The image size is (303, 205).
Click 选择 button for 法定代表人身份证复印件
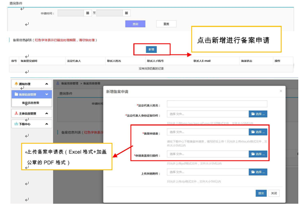point(258,114)
